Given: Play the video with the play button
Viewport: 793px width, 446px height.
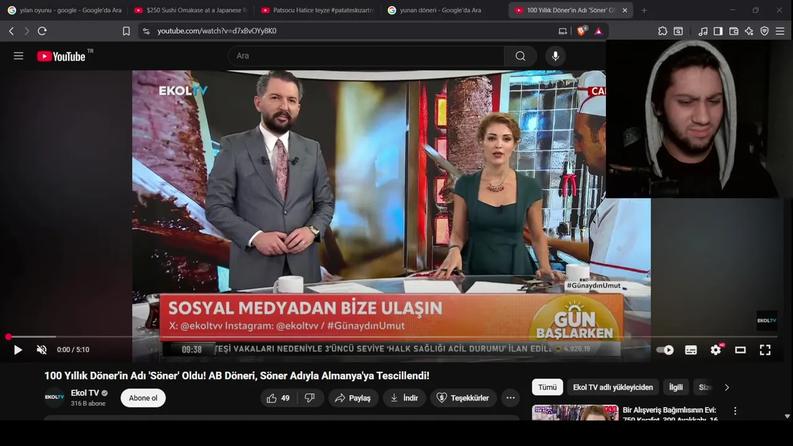Looking at the screenshot, I should pos(18,350).
